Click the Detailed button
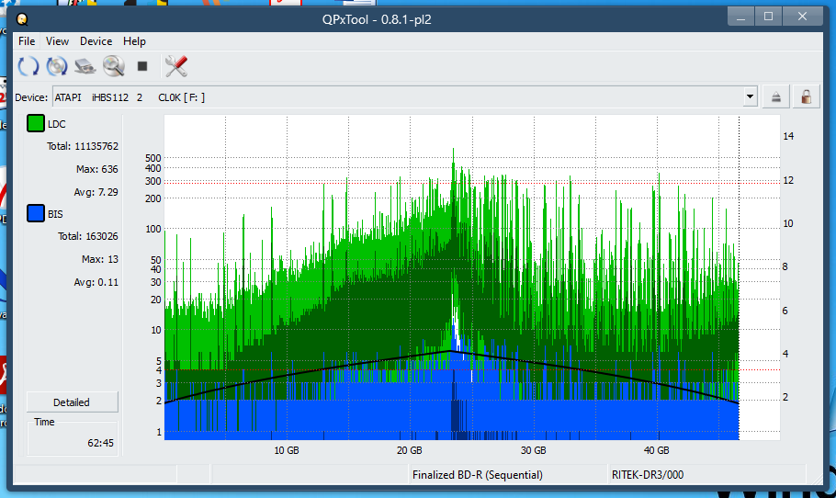 [x=72, y=402]
